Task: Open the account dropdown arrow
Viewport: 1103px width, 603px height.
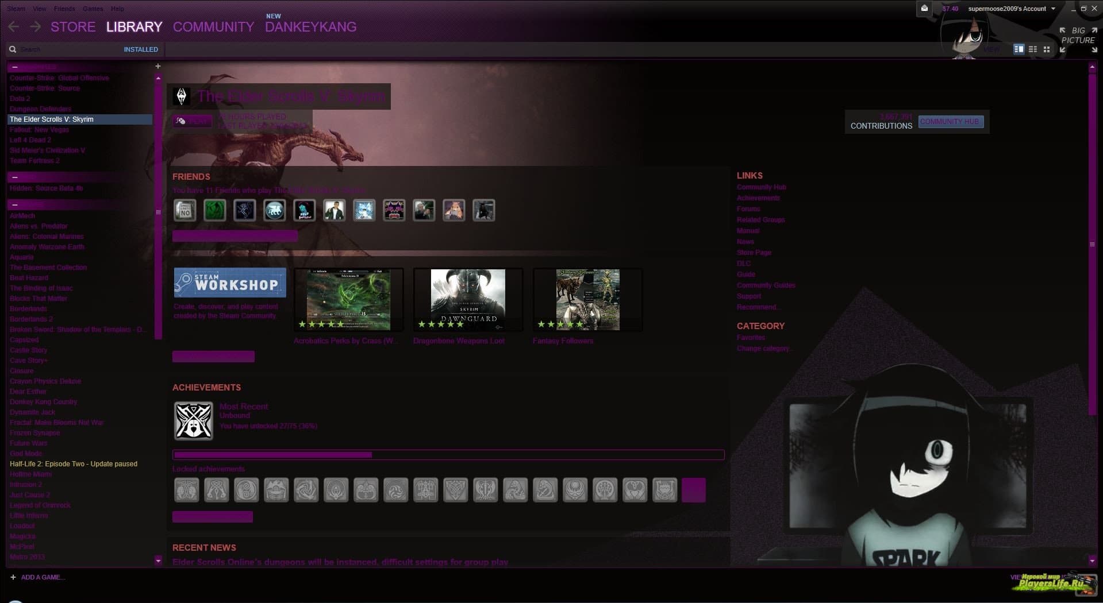Action: [1053, 9]
